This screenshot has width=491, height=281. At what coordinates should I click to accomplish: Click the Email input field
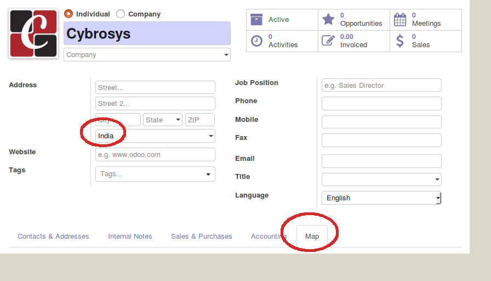[381, 161]
